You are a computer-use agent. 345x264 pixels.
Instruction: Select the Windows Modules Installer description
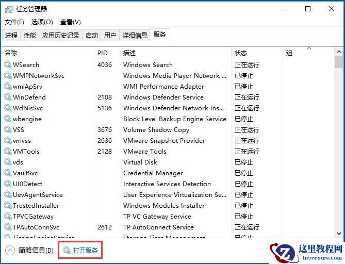(x=164, y=206)
